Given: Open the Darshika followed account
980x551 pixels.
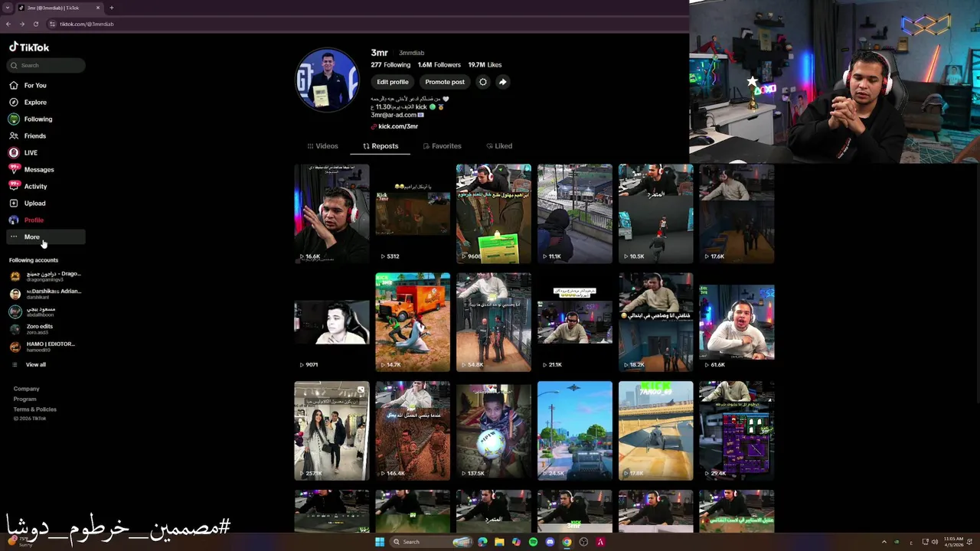Looking at the screenshot, I should [45, 293].
